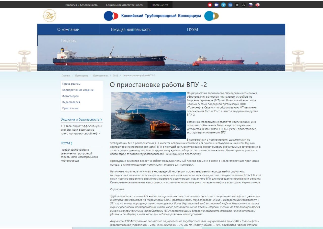The image size is (323, 229).
Task: Switch site language with British flag
Action: point(257,5)
